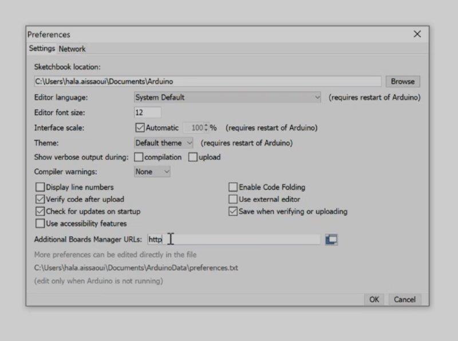Click the Browse button for sketchbook location
This screenshot has width=458, height=341.
[x=402, y=81]
